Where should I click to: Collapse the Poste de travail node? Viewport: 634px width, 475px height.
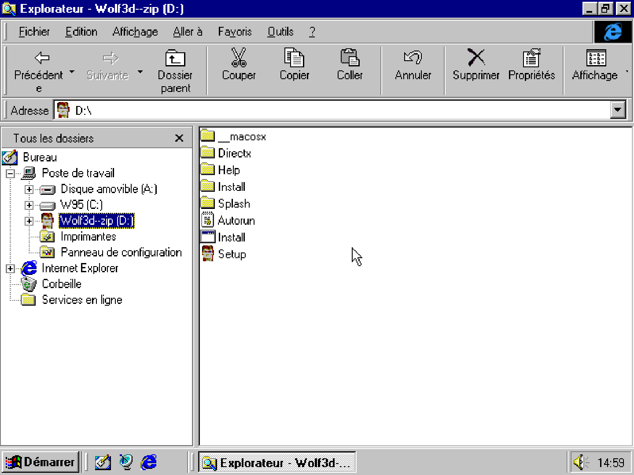coord(10,173)
